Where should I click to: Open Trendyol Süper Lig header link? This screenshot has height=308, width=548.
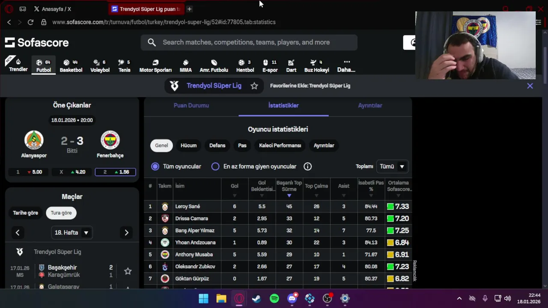pos(214,86)
